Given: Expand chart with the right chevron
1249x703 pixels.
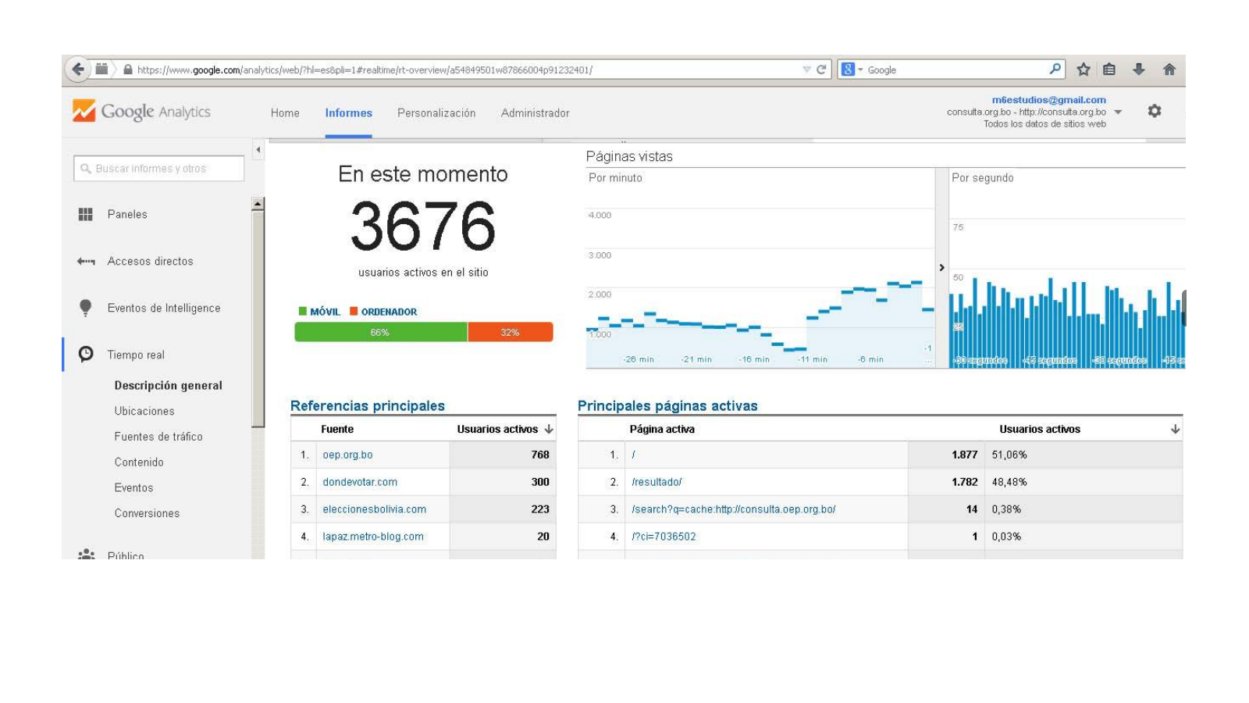Looking at the screenshot, I should pyautogui.click(x=941, y=267).
